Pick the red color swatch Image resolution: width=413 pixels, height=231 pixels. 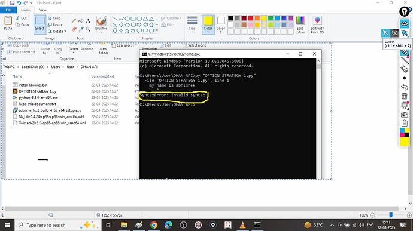(250, 18)
